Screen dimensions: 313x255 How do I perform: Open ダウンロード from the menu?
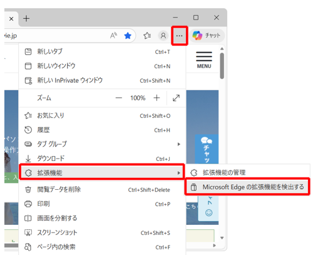click(x=102, y=159)
